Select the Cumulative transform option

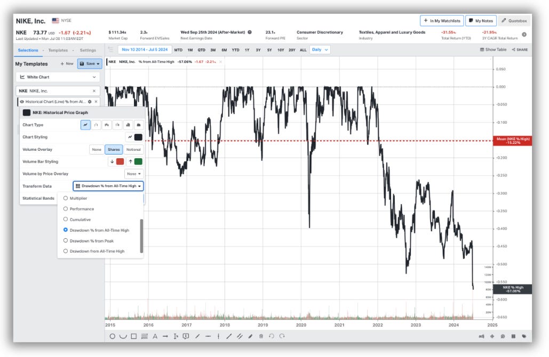pos(77,220)
